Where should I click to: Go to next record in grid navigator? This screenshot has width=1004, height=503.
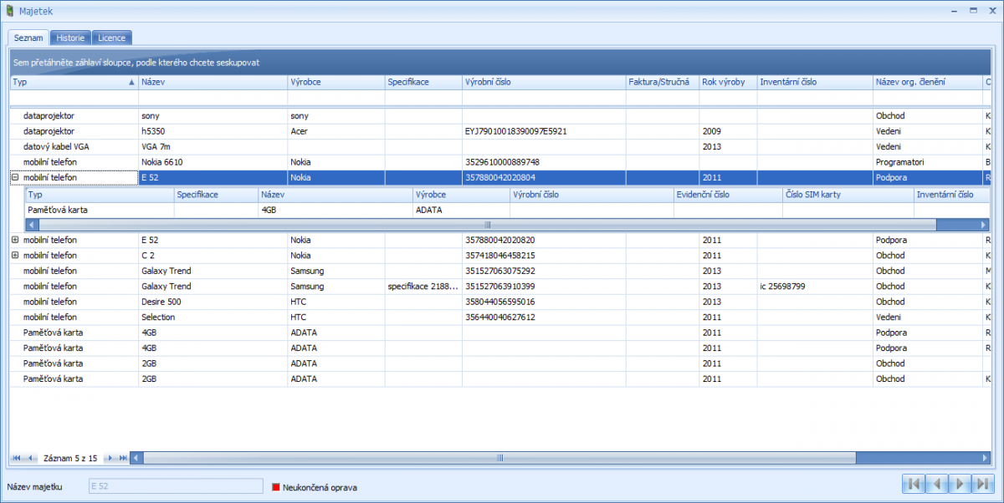point(111,458)
